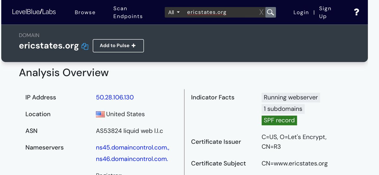Screen dimensions: 379x175
Task: Click the Sign Up link
Action: (325, 12)
